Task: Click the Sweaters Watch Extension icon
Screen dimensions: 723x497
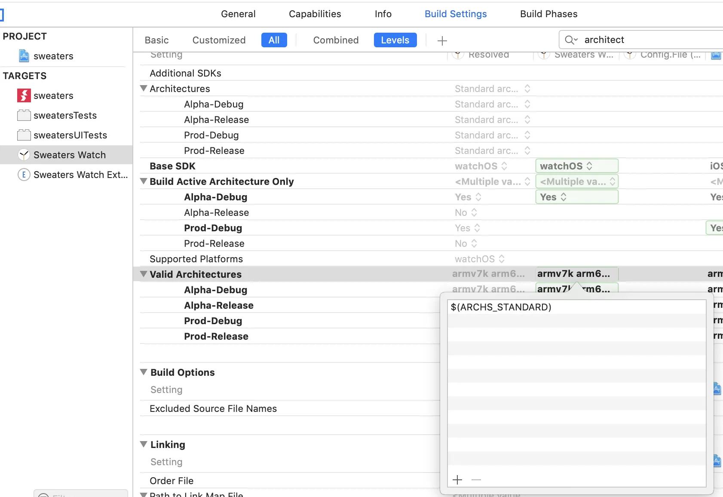Action: [x=24, y=175]
